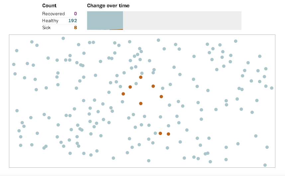Click the rightmost healthy dot in the simulation
This screenshot has width=285, height=176.
[272, 88]
